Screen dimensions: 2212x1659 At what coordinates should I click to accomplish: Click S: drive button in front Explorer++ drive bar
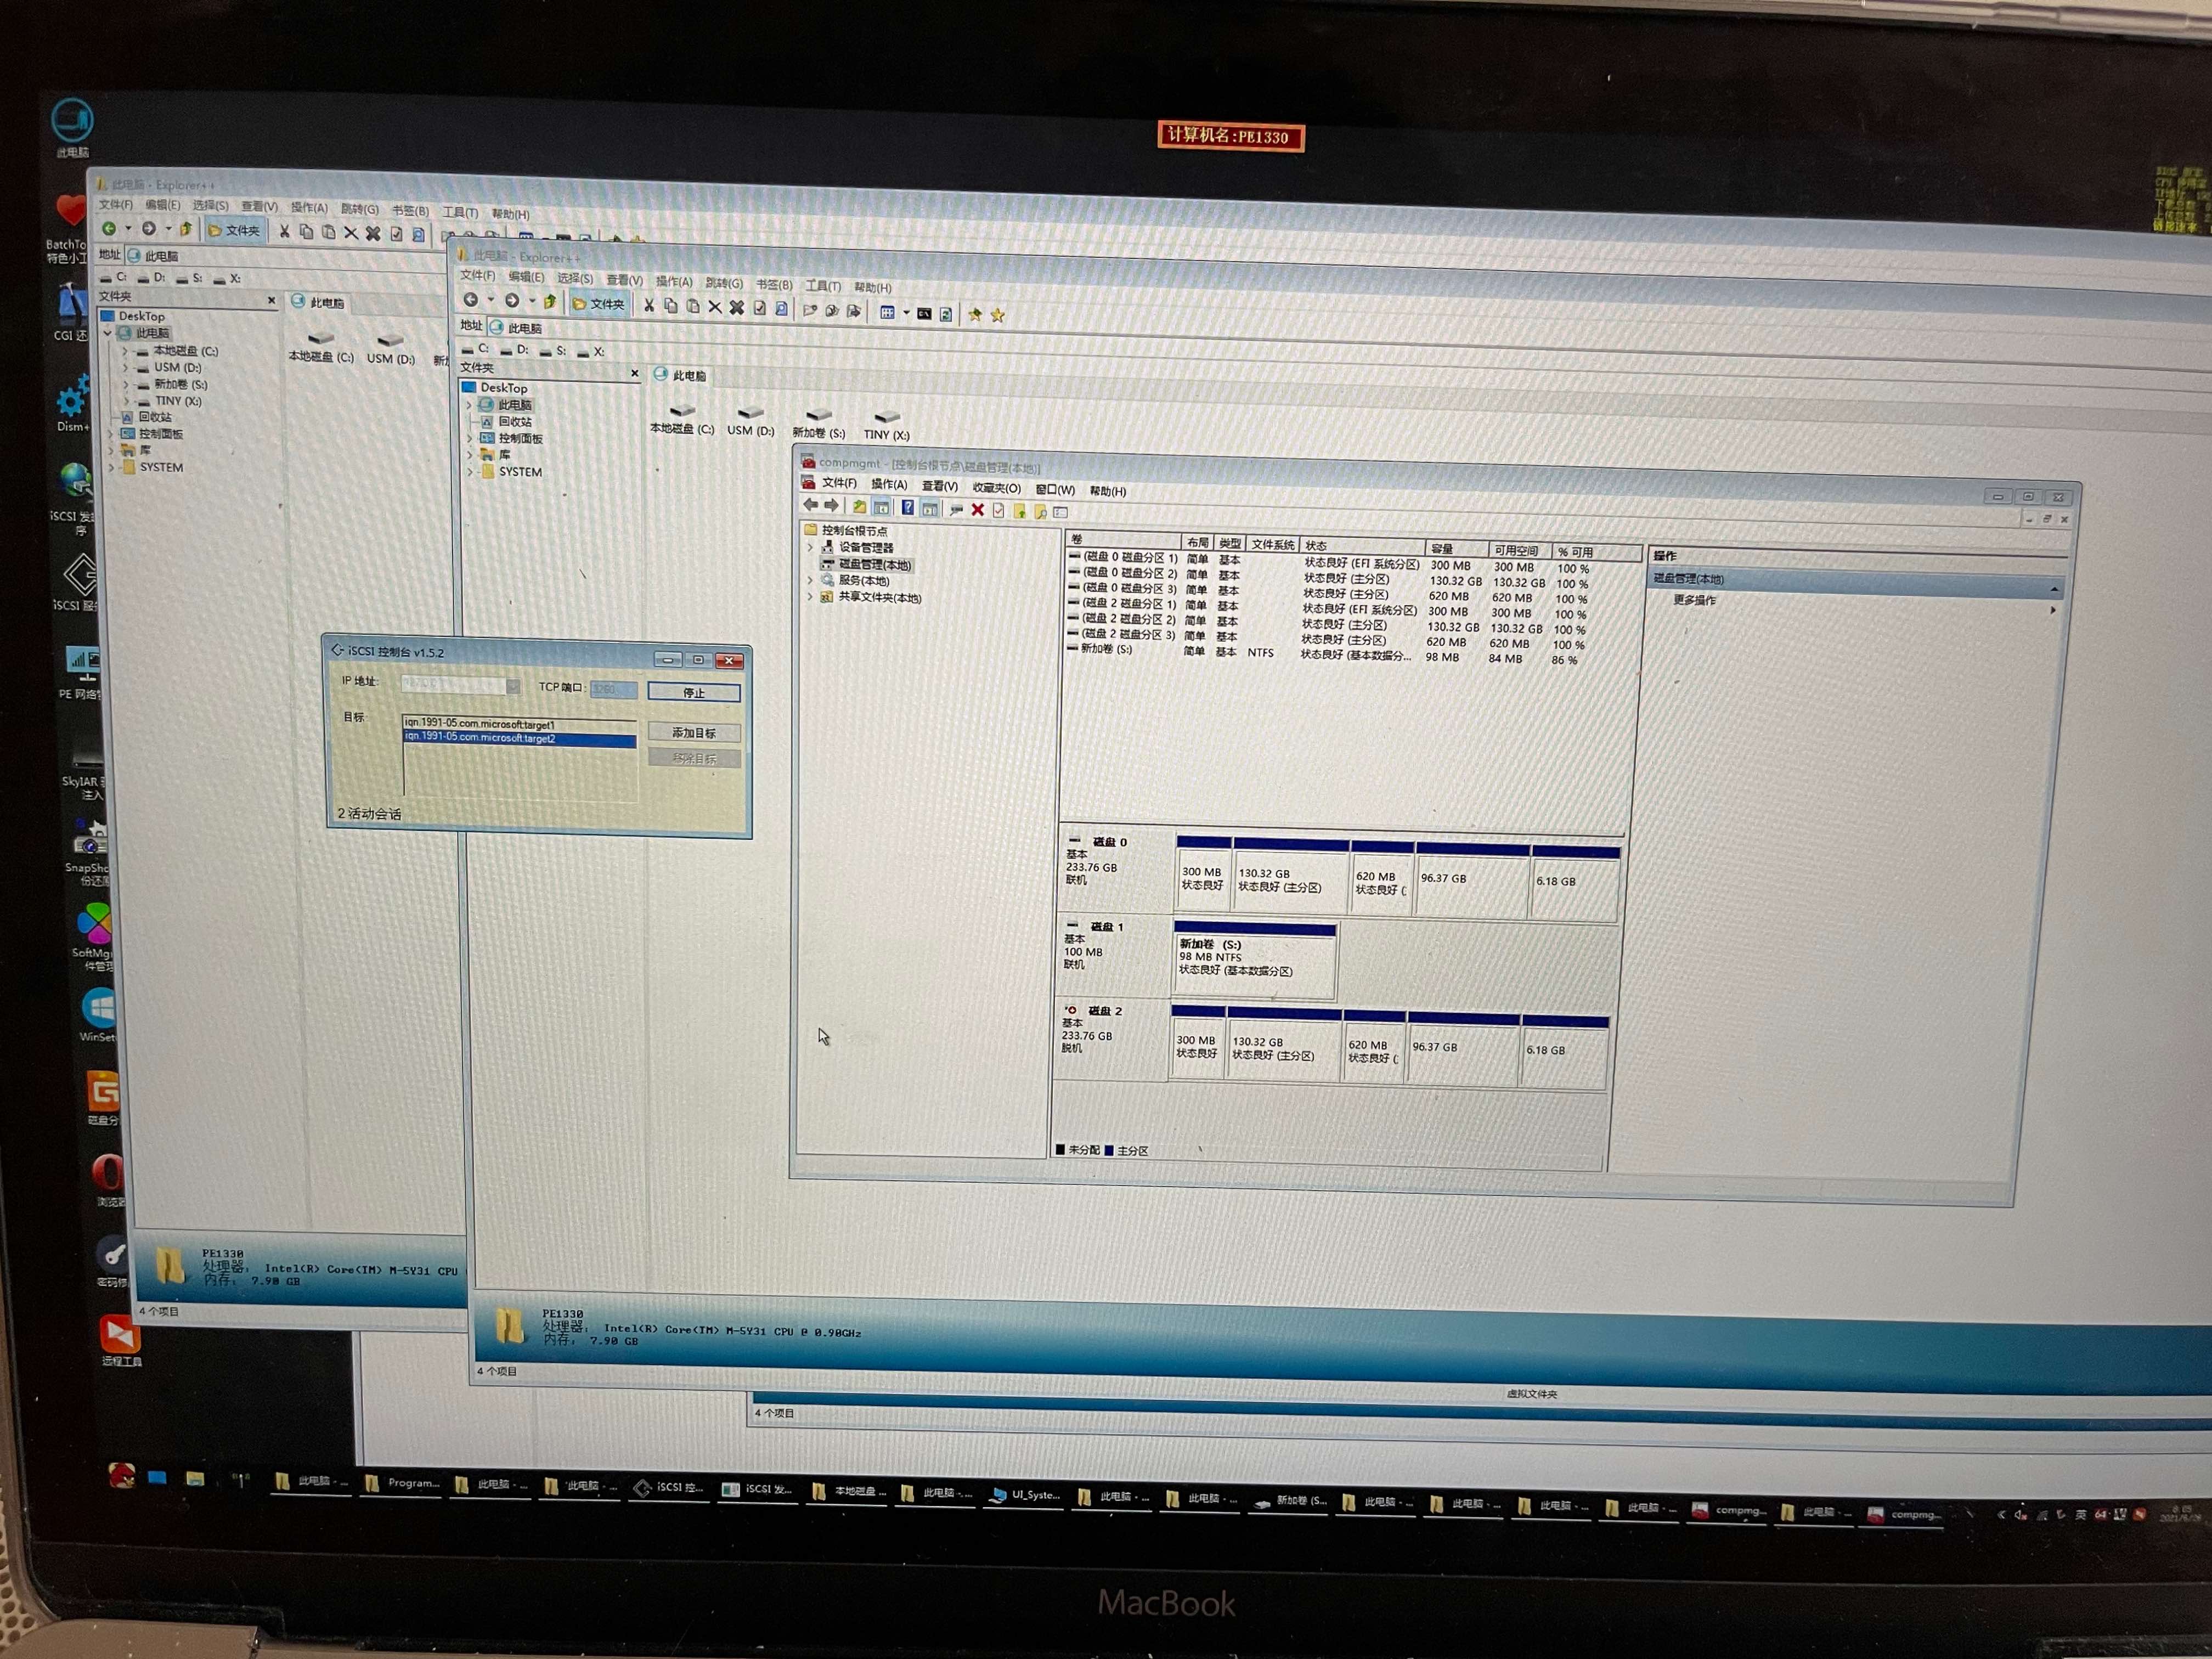tap(553, 351)
